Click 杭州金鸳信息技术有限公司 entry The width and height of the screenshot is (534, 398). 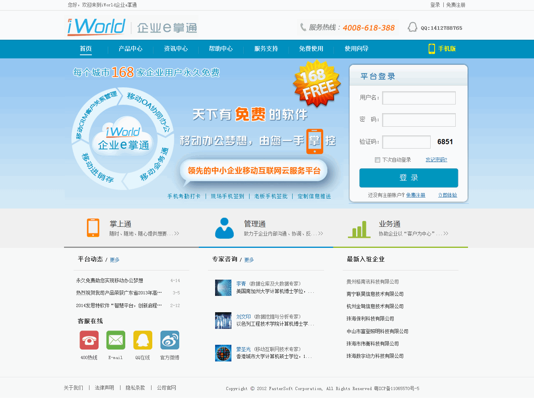375,306
